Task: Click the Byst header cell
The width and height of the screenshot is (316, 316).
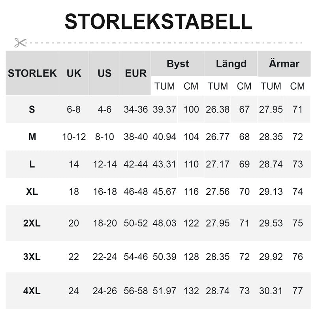Action: pyautogui.click(x=178, y=64)
